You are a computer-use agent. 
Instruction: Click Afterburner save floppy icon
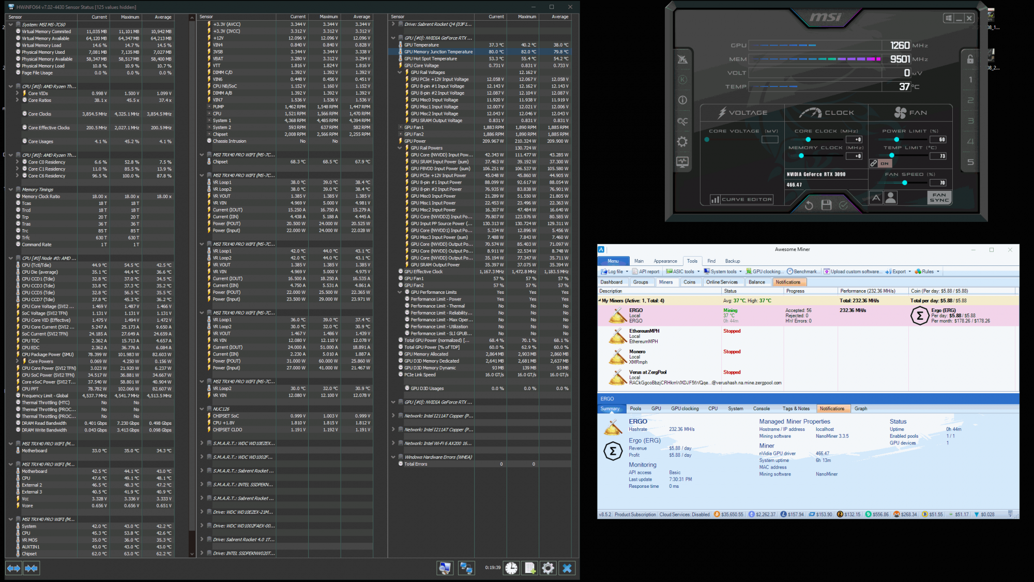(x=826, y=205)
